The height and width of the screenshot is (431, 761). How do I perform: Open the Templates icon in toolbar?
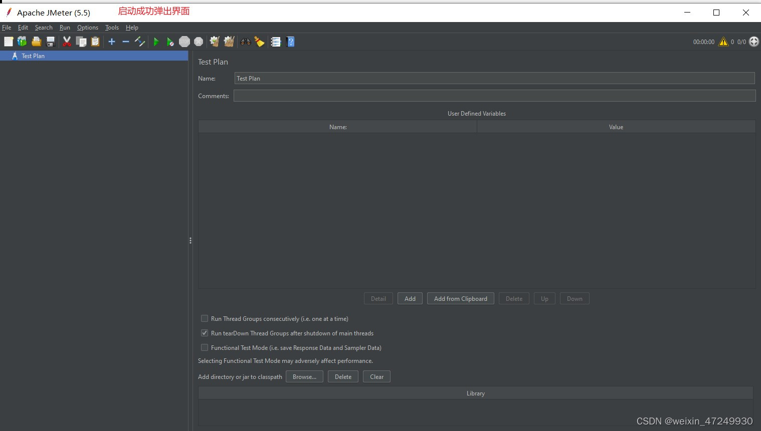click(22, 42)
